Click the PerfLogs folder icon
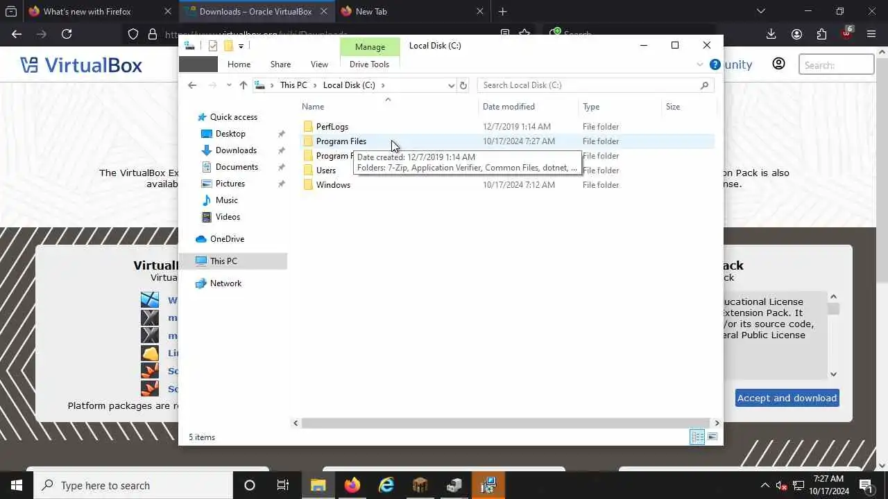The width and height of the screenshot is (888, 499). tap(308, 127)
